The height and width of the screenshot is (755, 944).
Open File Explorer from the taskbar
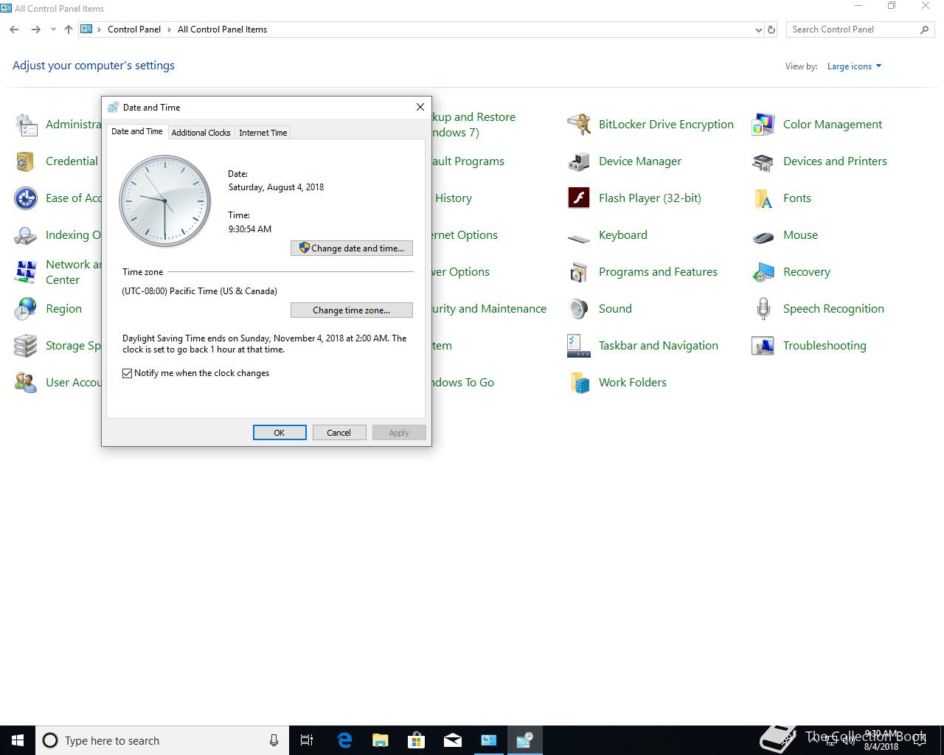[x=381, y=740]
